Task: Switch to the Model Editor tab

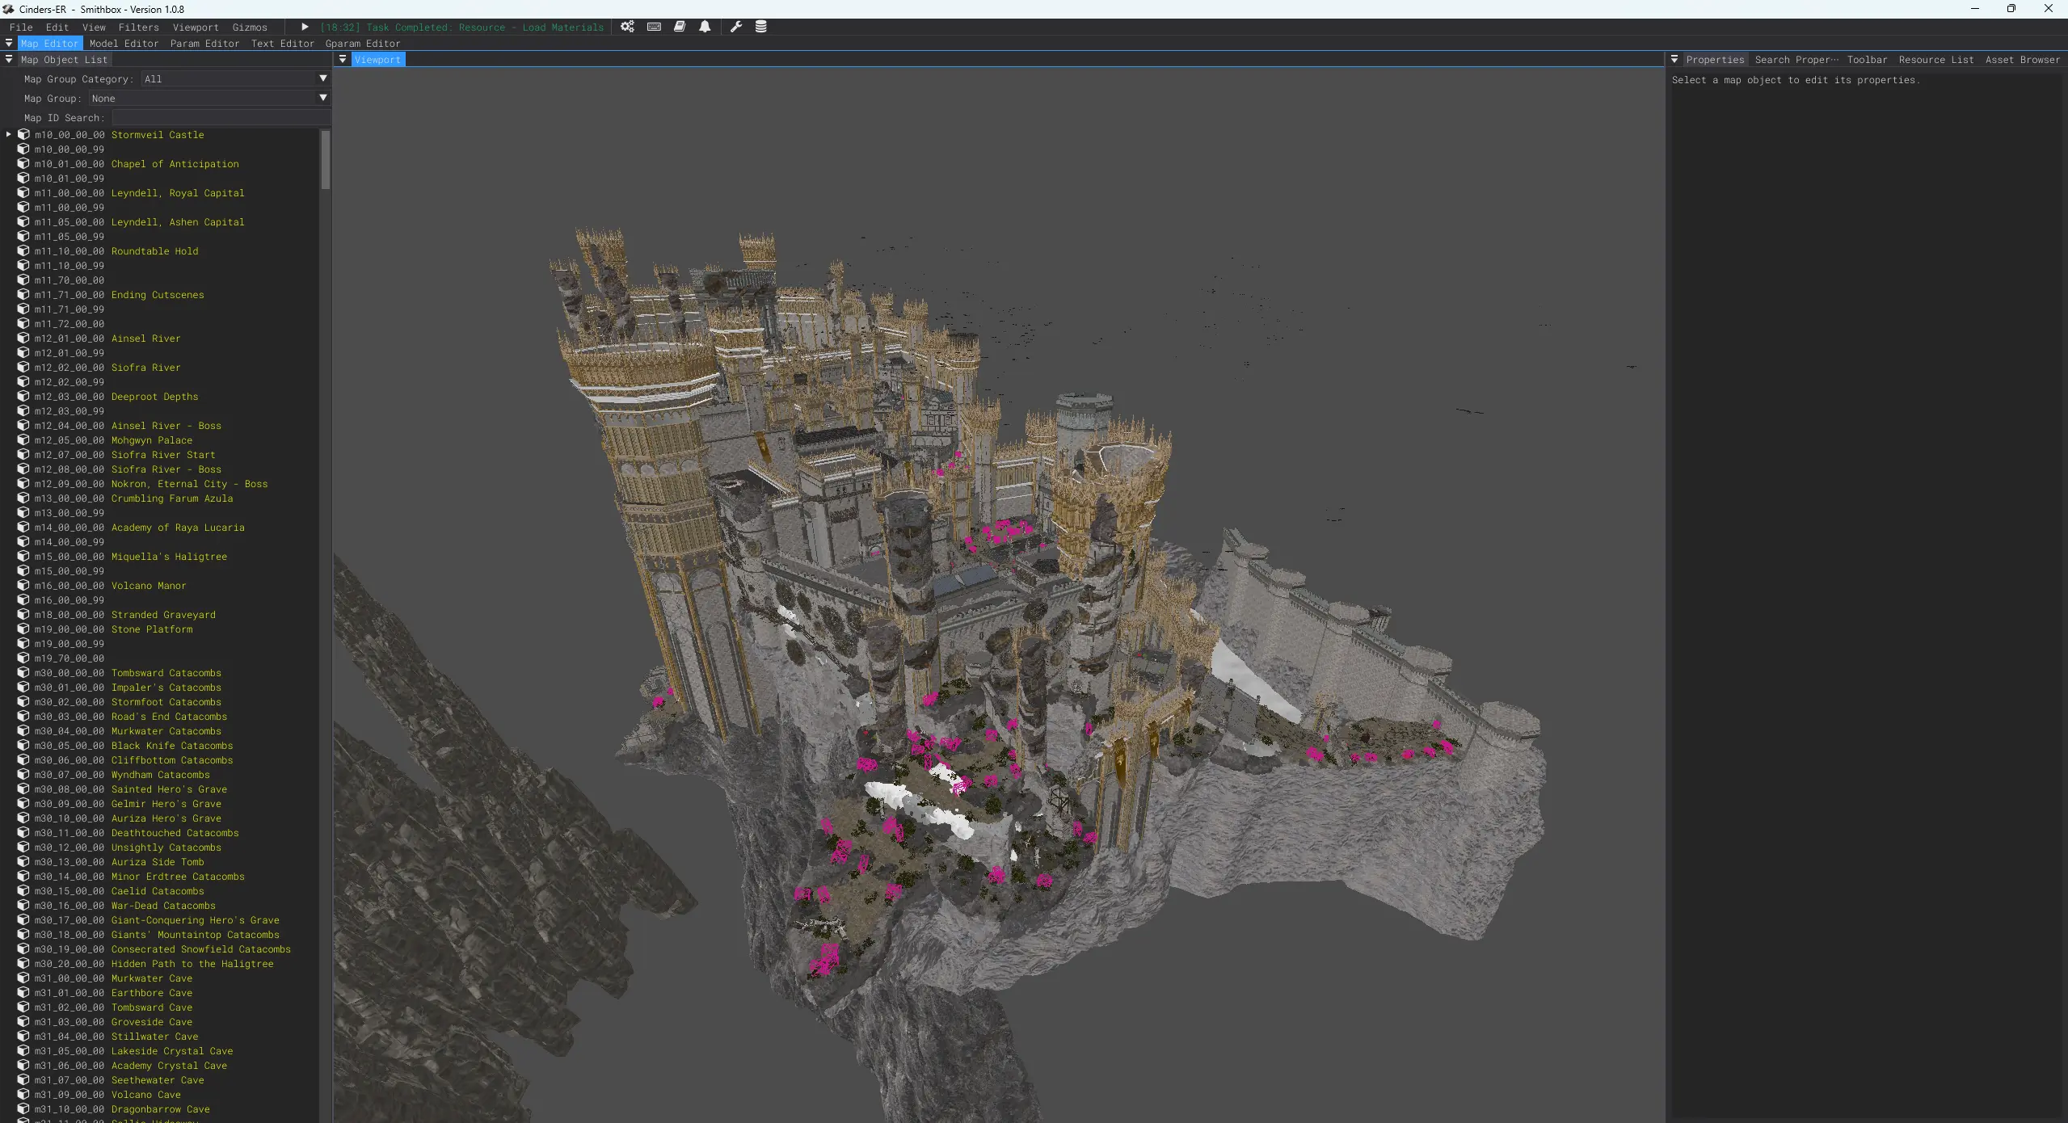Action: click(124, 44)
